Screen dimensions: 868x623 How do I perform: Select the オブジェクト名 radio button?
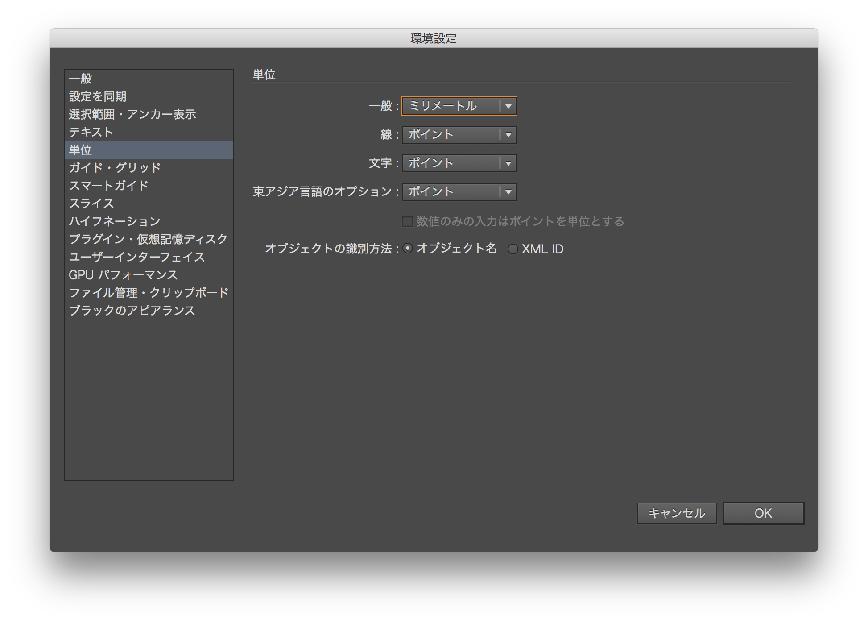(408, 249)
